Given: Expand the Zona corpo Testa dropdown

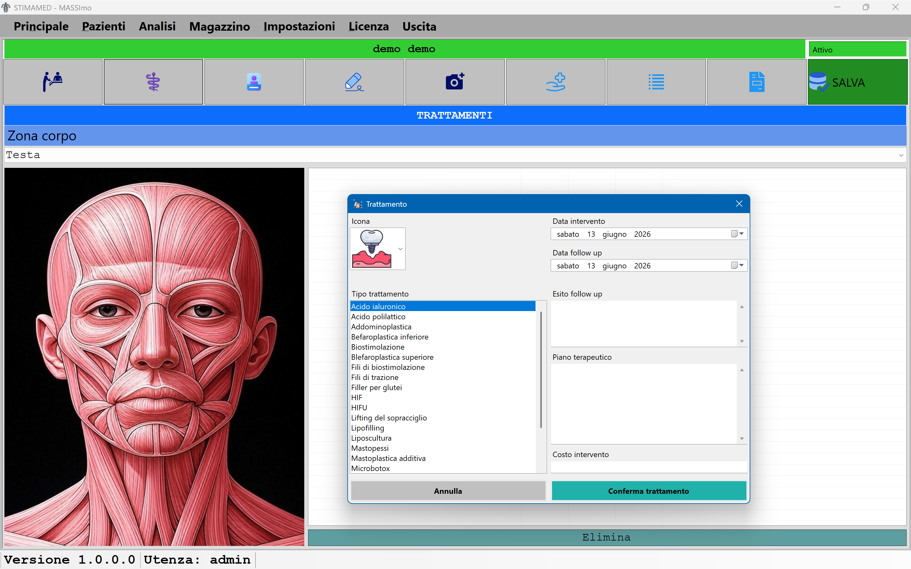Looking at the screenshot, I should pos(901,155).
